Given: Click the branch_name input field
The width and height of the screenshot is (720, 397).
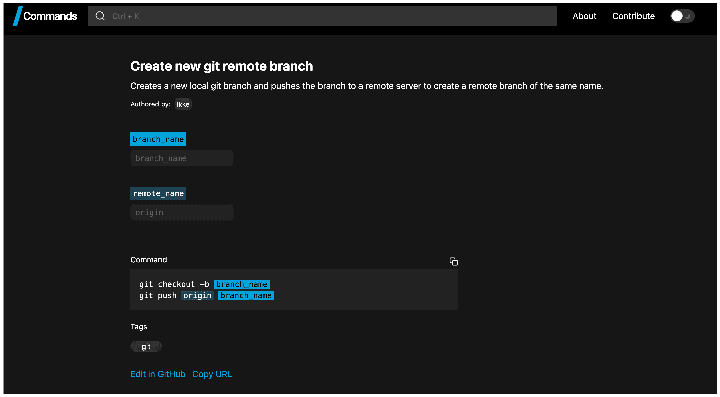Looking at the screenshot, I should (x=182, y=158).
